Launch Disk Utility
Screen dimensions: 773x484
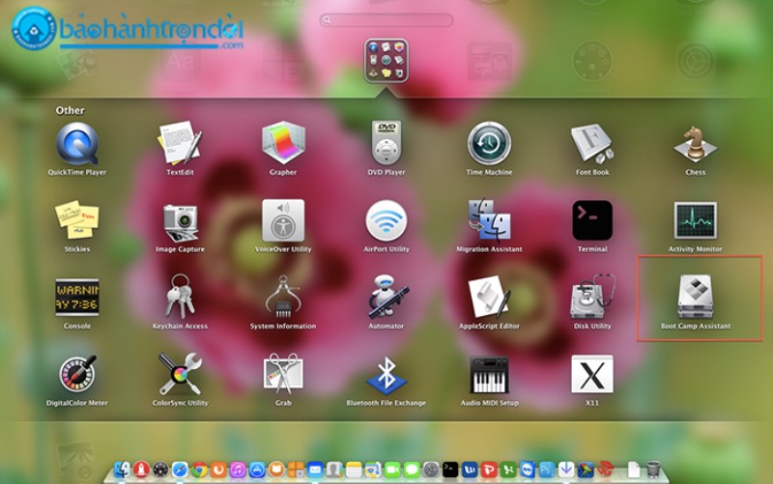[592, 298]
